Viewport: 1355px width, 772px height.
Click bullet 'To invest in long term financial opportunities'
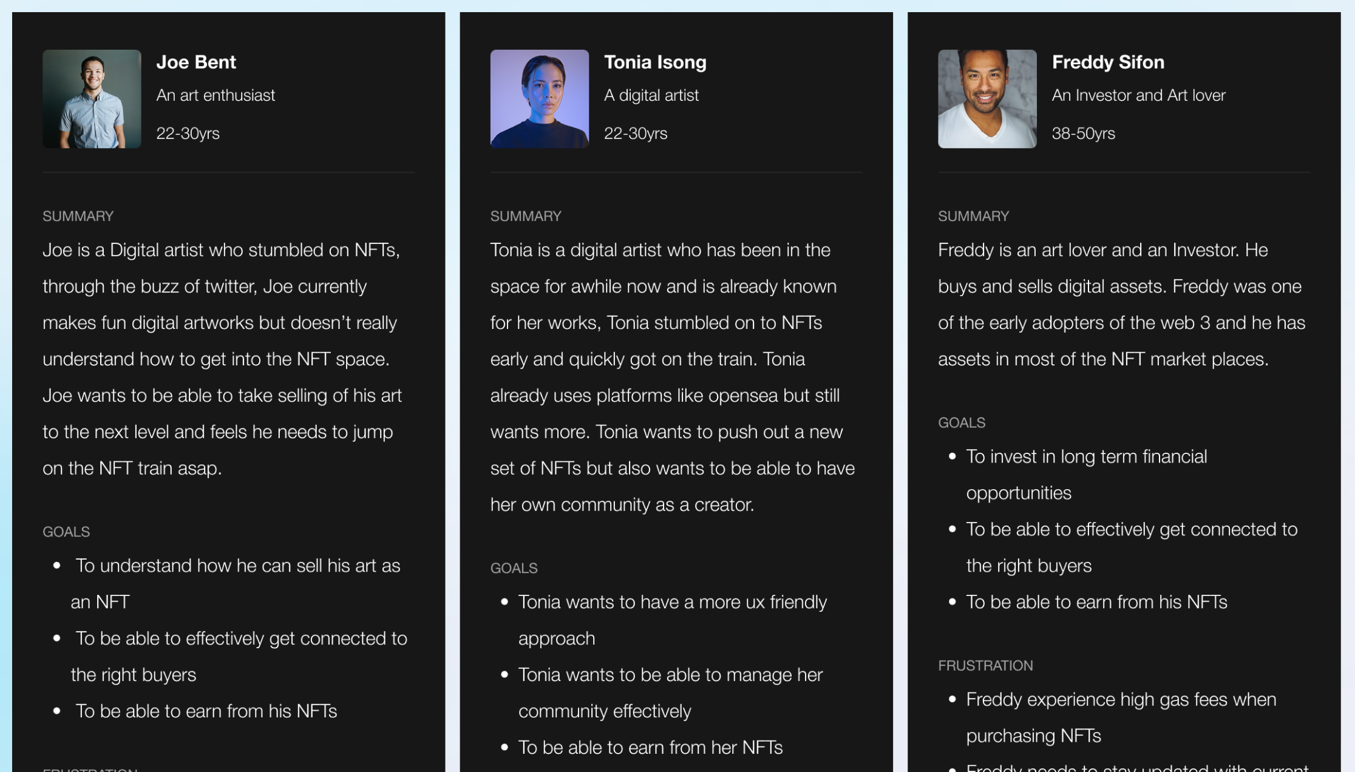[x=1086, y=474]
